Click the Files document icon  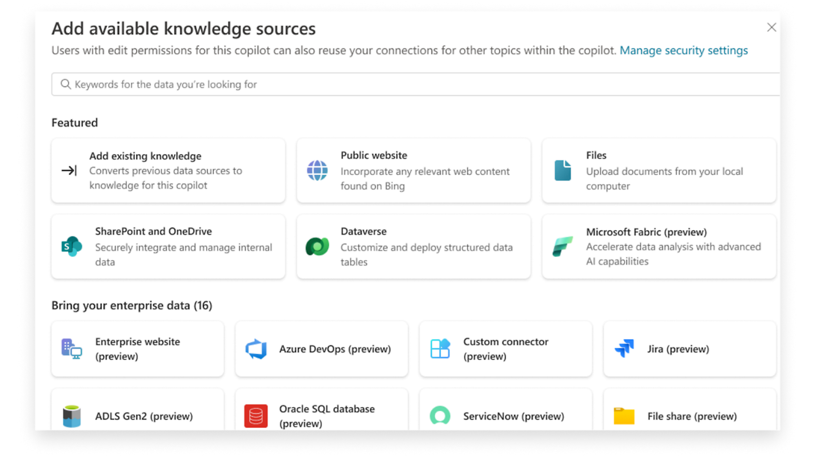click(x=563, y=170)
